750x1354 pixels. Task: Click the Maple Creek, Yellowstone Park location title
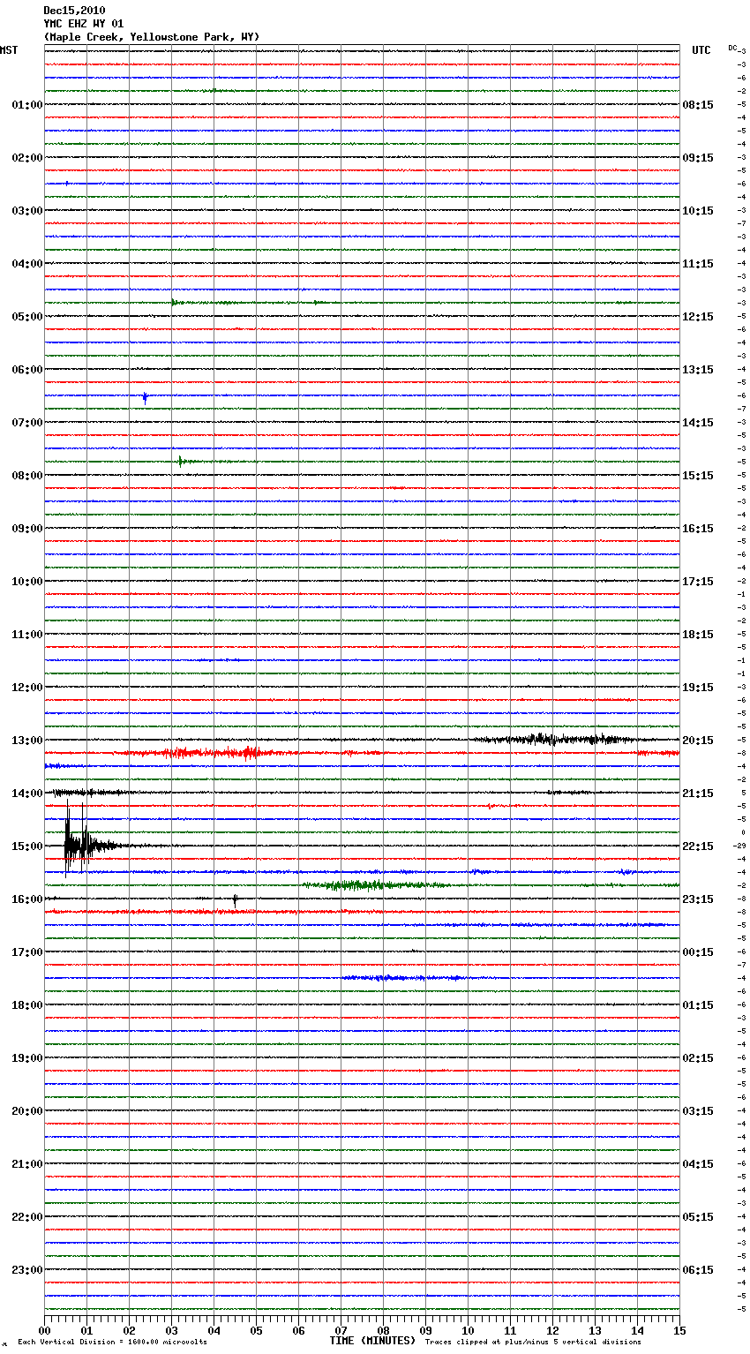pos(152,37)
